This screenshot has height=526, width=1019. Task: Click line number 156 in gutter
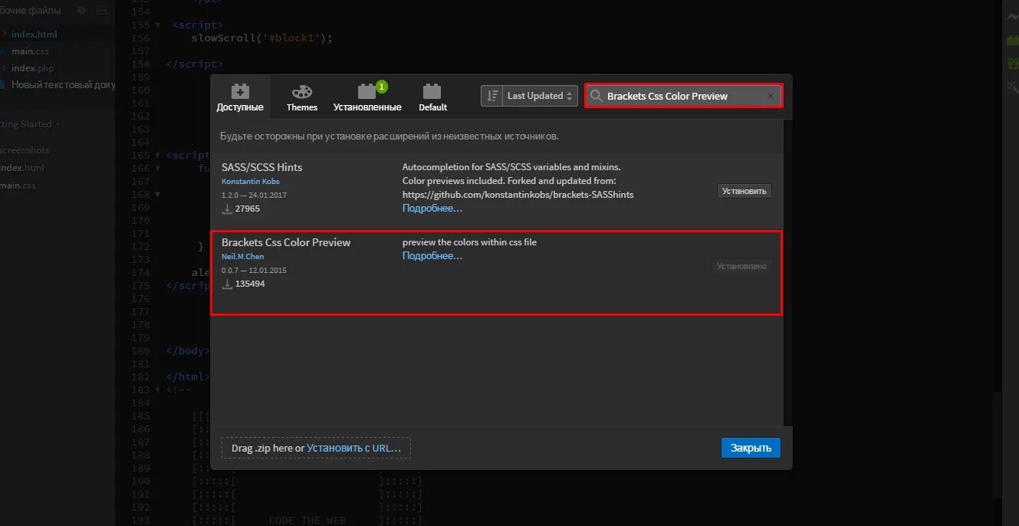click(x=140, y=38)
